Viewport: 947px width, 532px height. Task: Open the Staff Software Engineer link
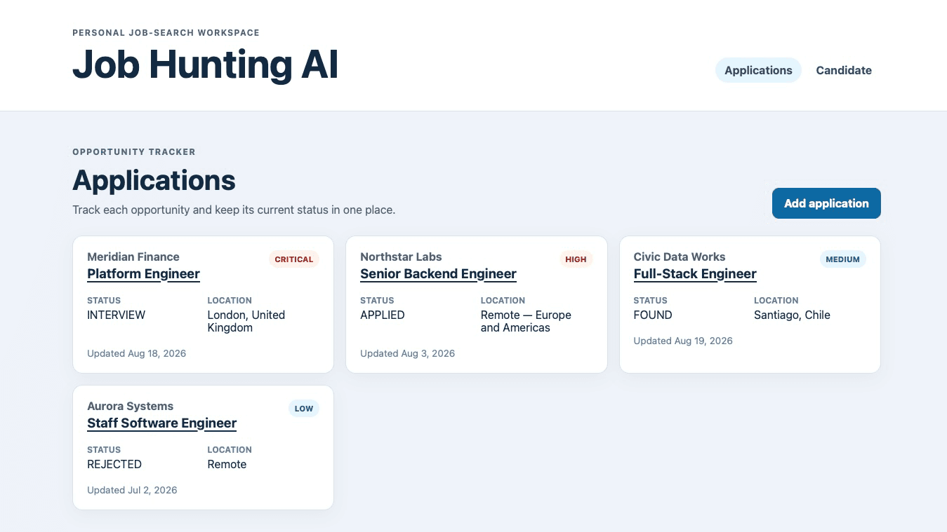(x=161, y=423)
